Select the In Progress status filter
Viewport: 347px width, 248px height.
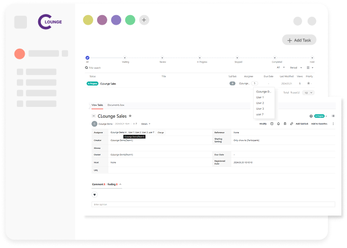click(200, 58)
